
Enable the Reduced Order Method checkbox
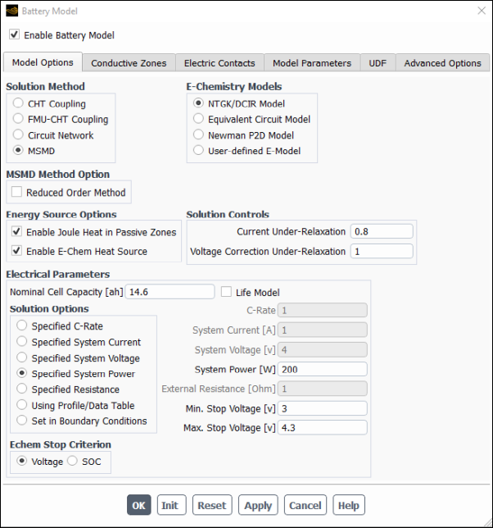point(17,192)
